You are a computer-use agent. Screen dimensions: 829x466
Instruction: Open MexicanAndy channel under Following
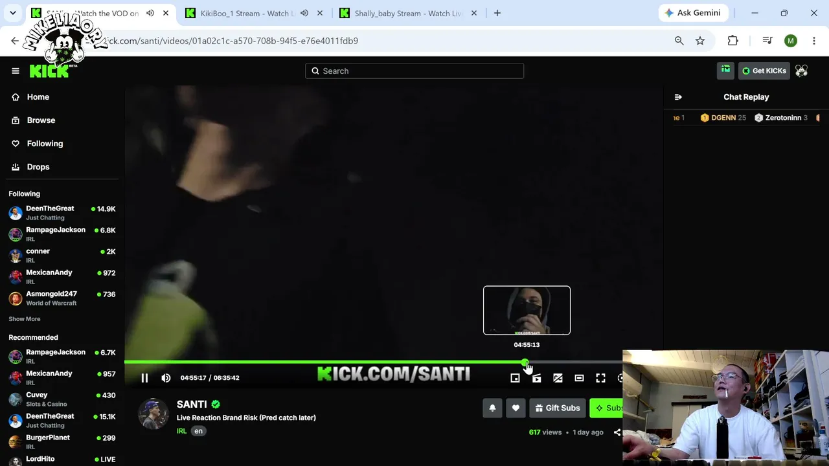pos(62,277)
